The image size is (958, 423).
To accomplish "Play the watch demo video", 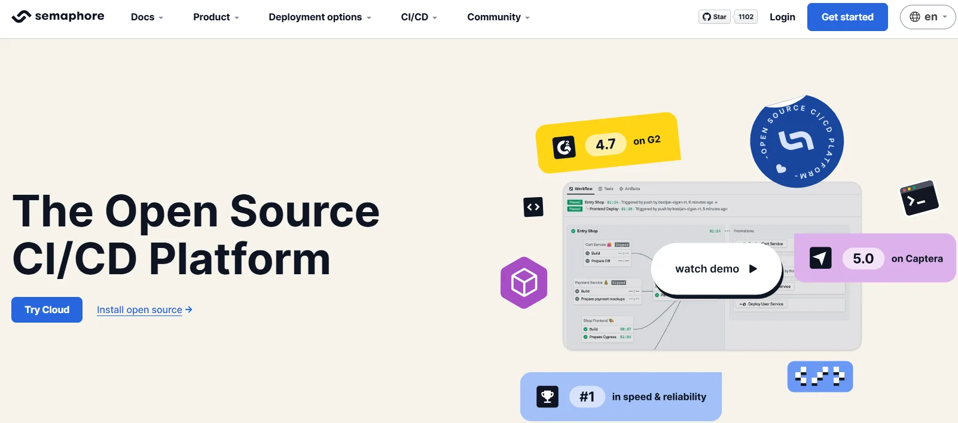I will (716, 269).
